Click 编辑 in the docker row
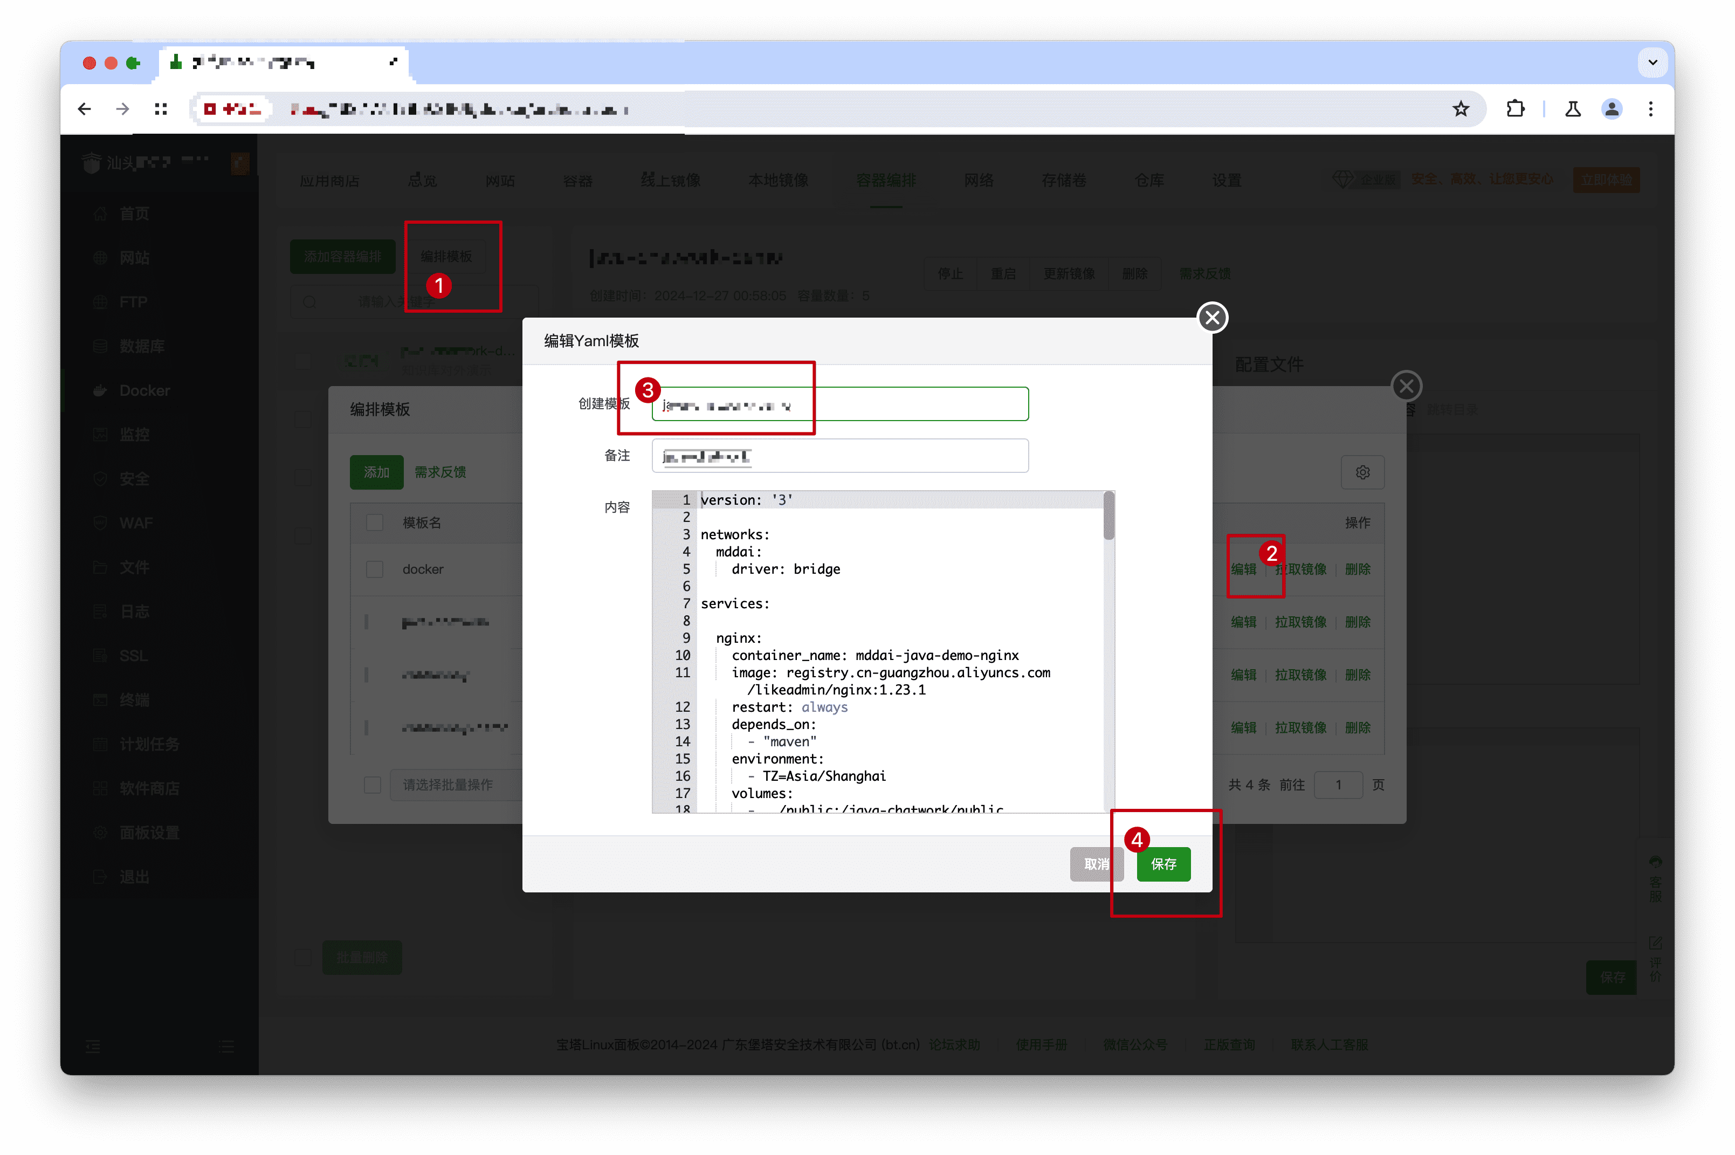Viewport: 1735px width, 1155px height. click(x=1243, y=569)
